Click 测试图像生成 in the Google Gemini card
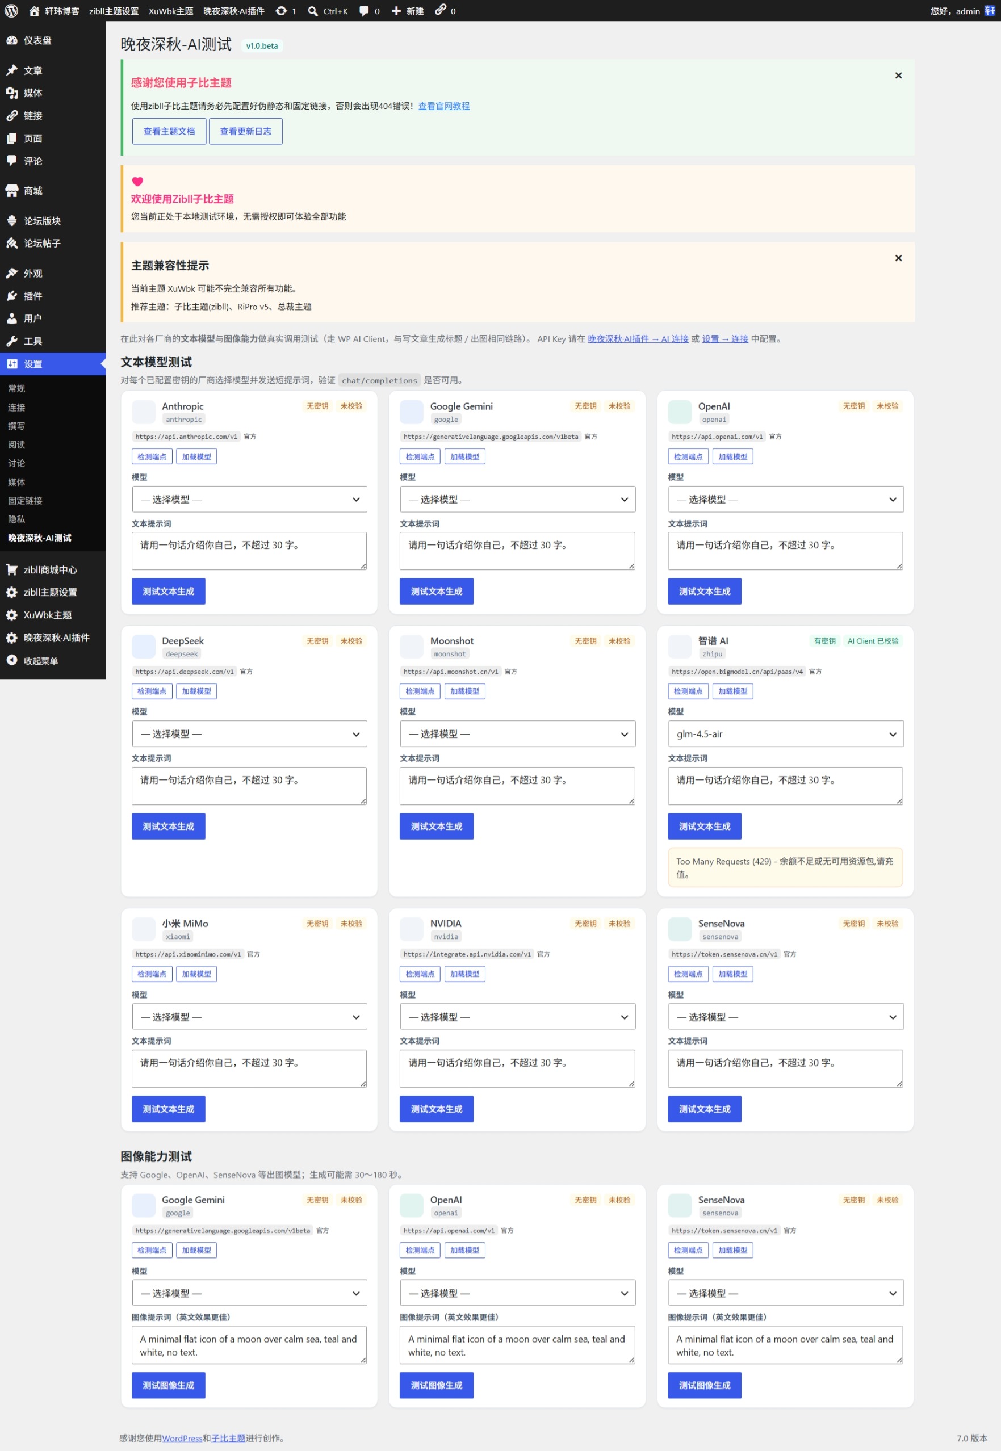This screenshot has height=1451, width=1001. coord(169,1385)
